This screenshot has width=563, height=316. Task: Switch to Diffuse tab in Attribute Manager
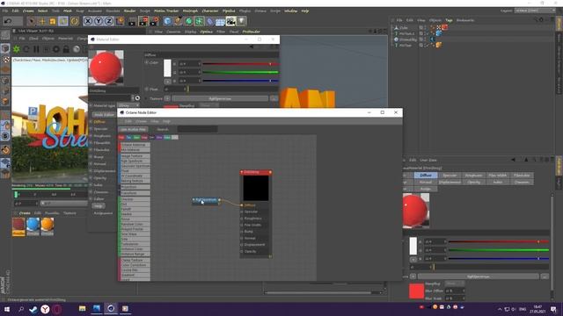click(426, 176)
